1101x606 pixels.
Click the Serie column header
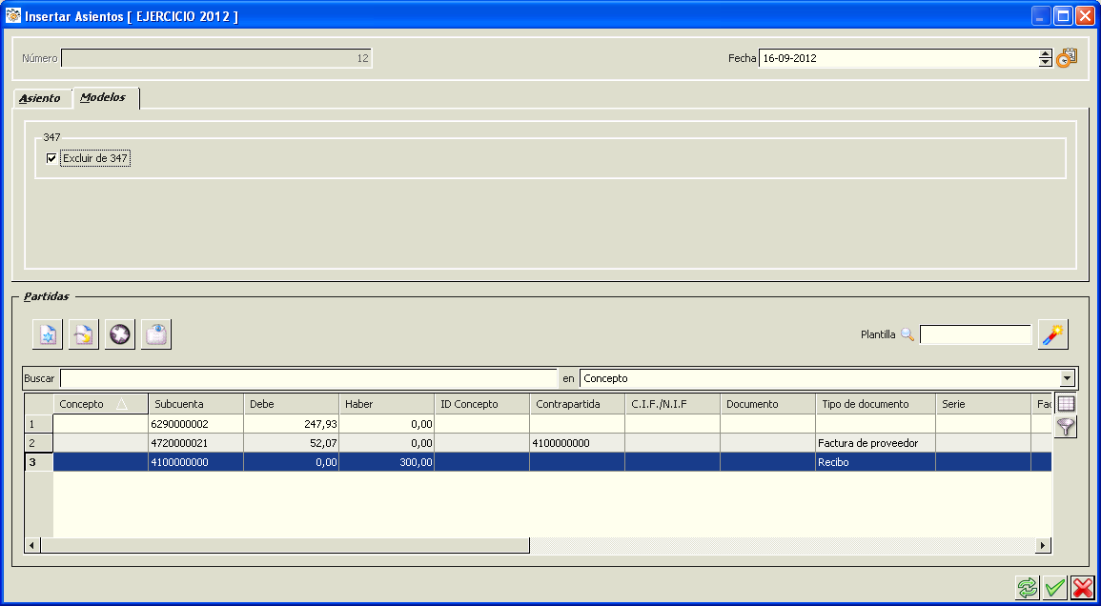(x=983, y=404)
